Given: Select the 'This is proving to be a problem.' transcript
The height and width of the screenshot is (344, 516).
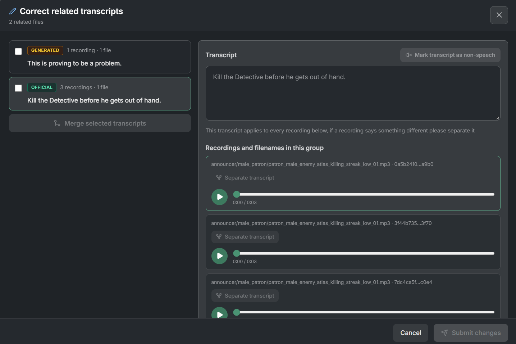Looking at the screenshot, I should tap(100, 57).
